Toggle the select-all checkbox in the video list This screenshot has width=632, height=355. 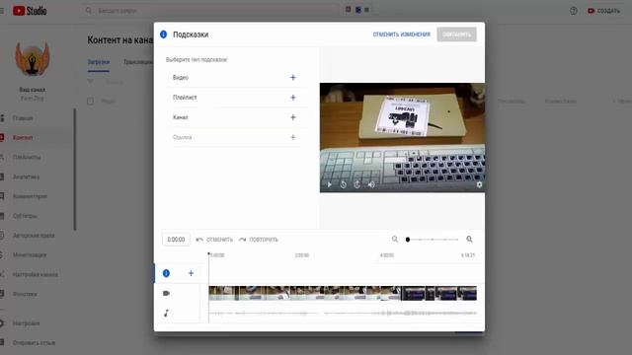90,101
